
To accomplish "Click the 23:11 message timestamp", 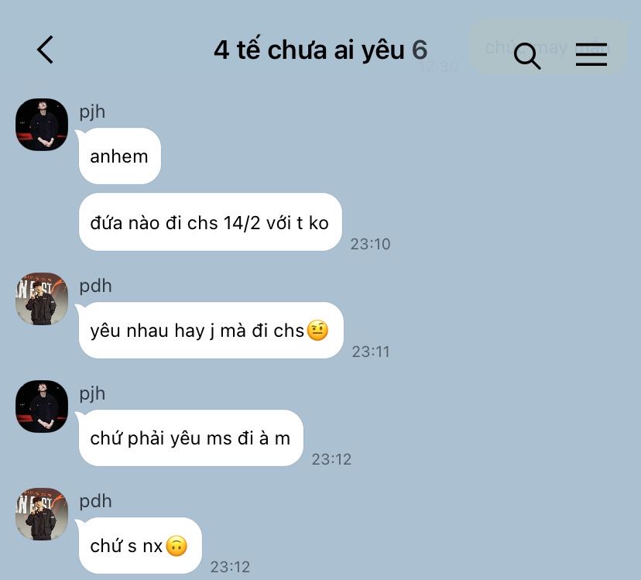I will [371, 352].
